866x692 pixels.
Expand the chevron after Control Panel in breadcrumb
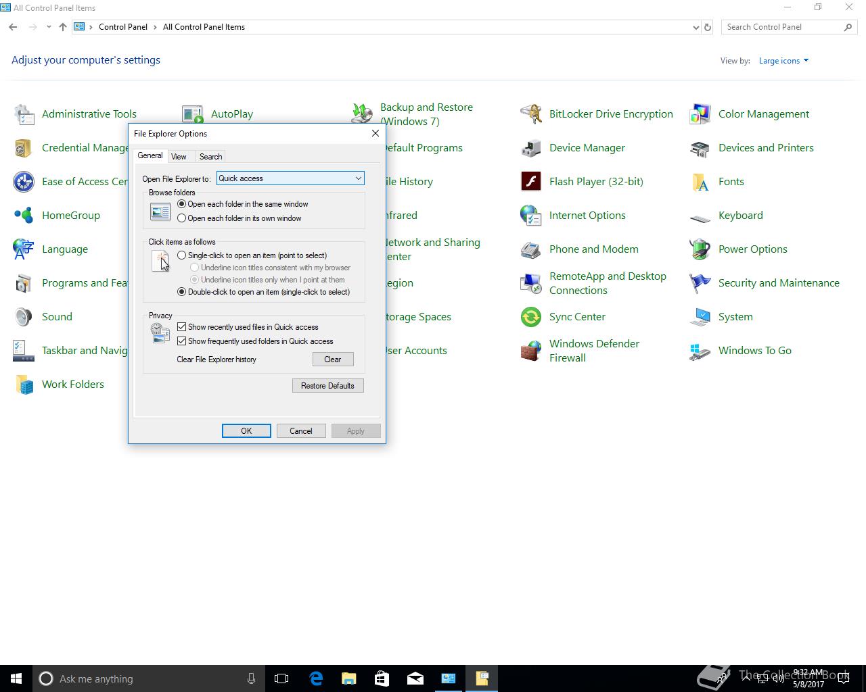(x=156, y=27)
